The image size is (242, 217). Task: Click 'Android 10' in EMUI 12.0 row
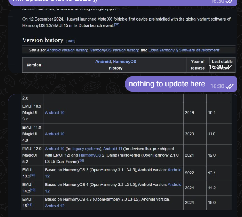coord(54,149)
